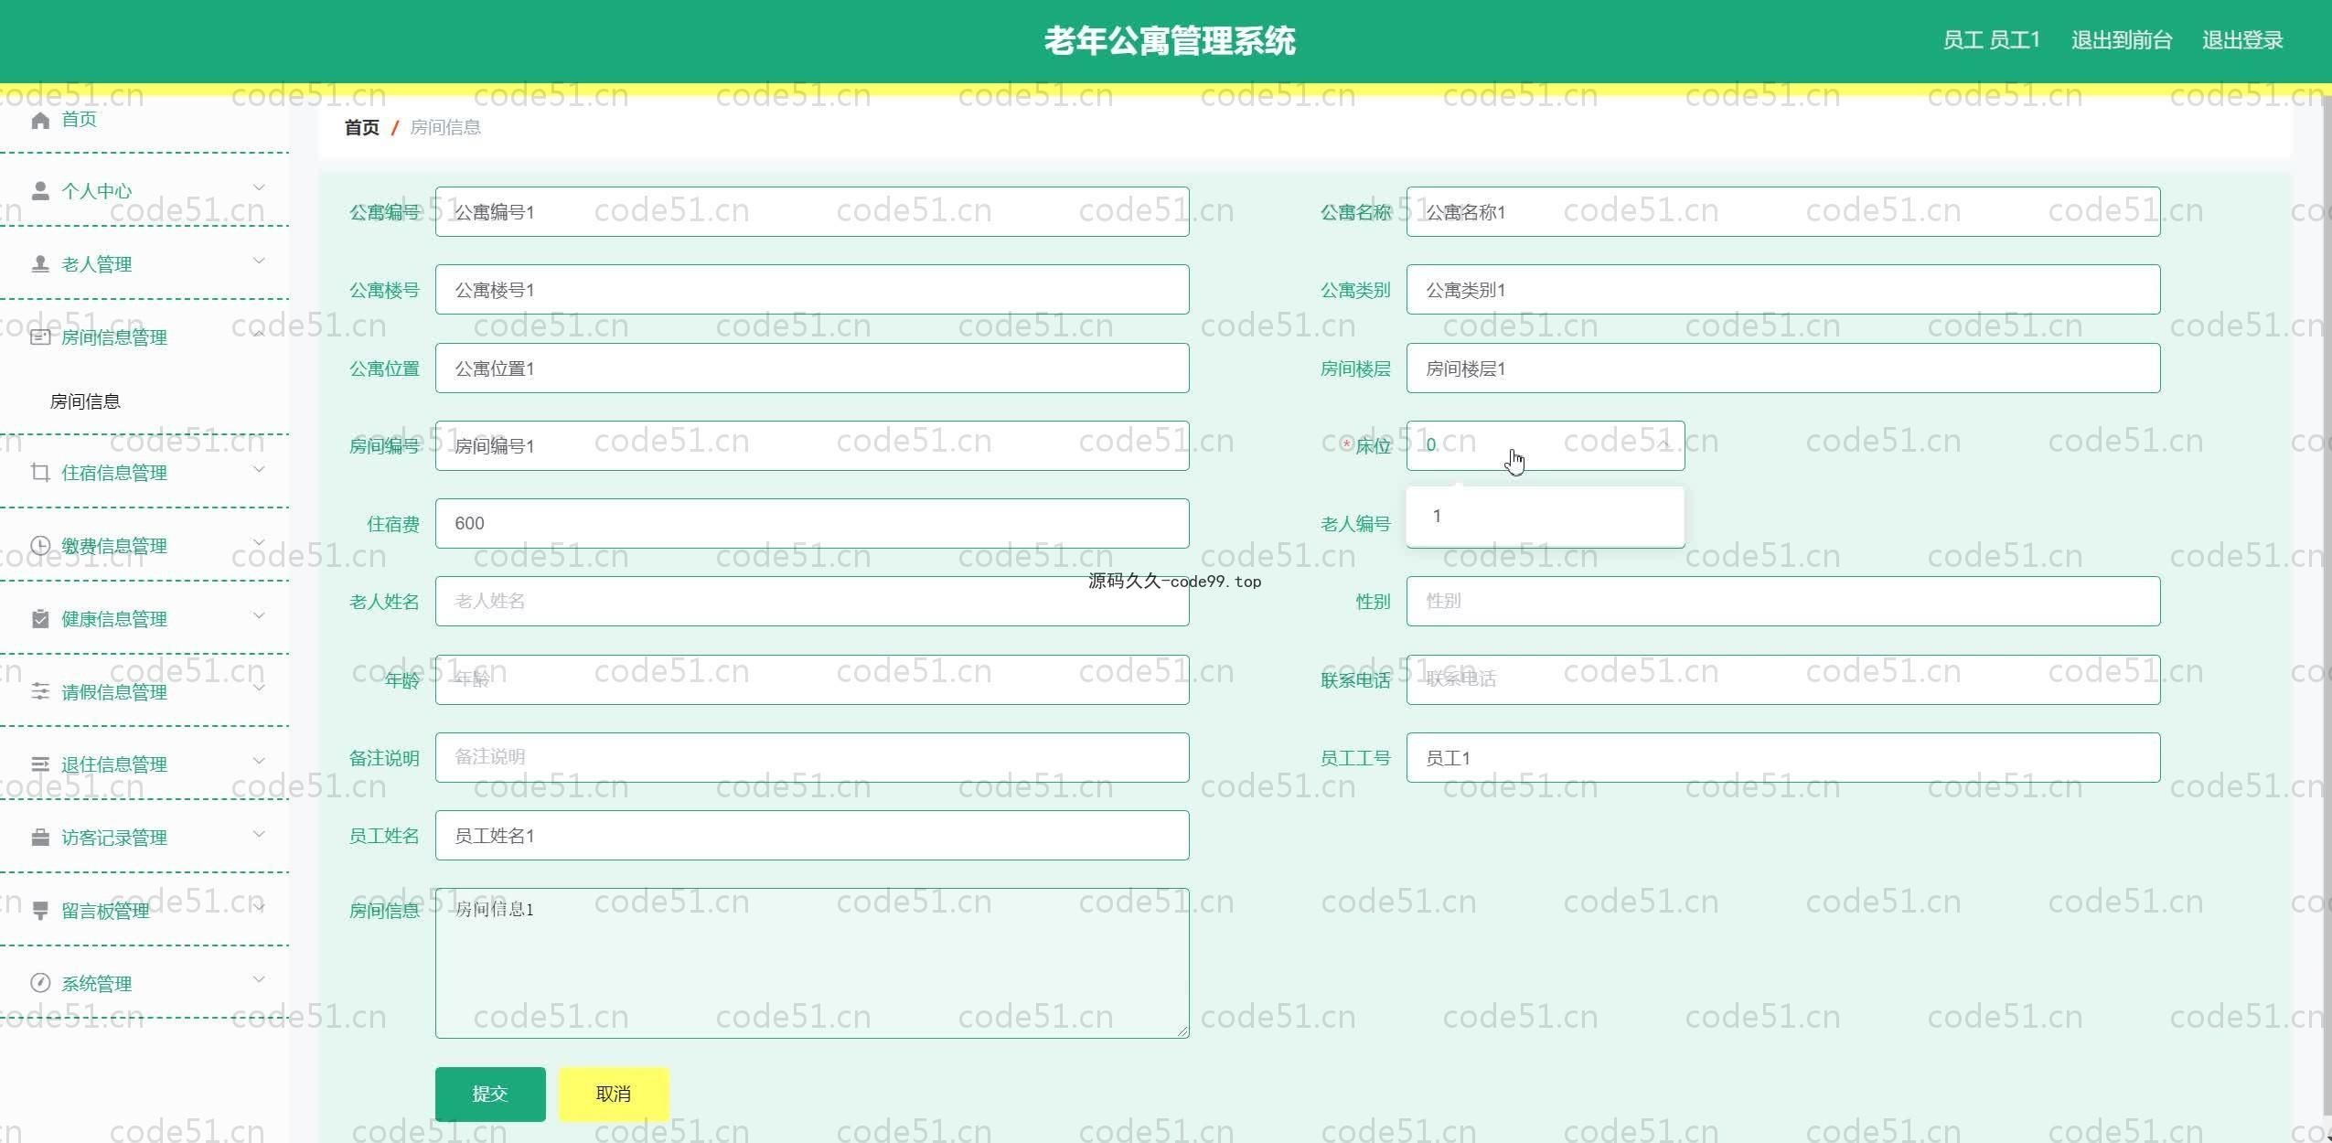Expand the 个人中心 menu chevron

click(x=259, y=188)
